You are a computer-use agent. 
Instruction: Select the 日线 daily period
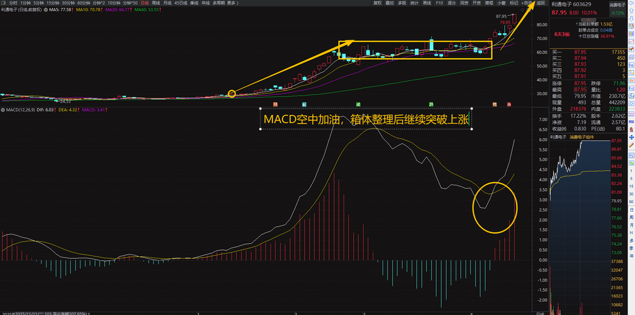[x=145, y=3]
